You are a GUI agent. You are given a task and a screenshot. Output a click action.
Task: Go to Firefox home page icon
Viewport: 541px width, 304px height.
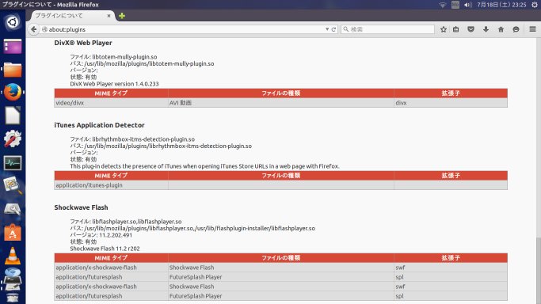coord(501,29)
